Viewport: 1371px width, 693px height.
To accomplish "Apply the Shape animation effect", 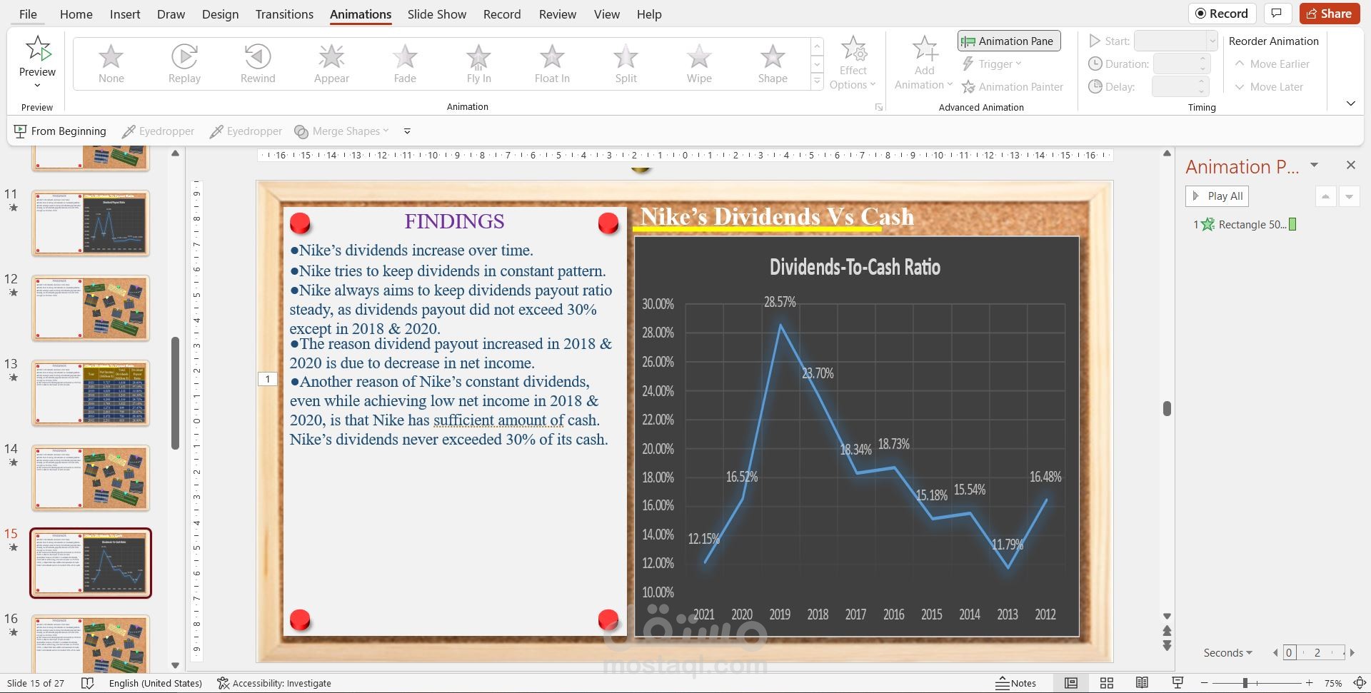I will coord(773,64).
